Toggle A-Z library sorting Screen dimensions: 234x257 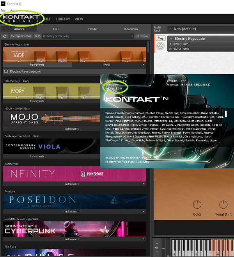point(37,36)
